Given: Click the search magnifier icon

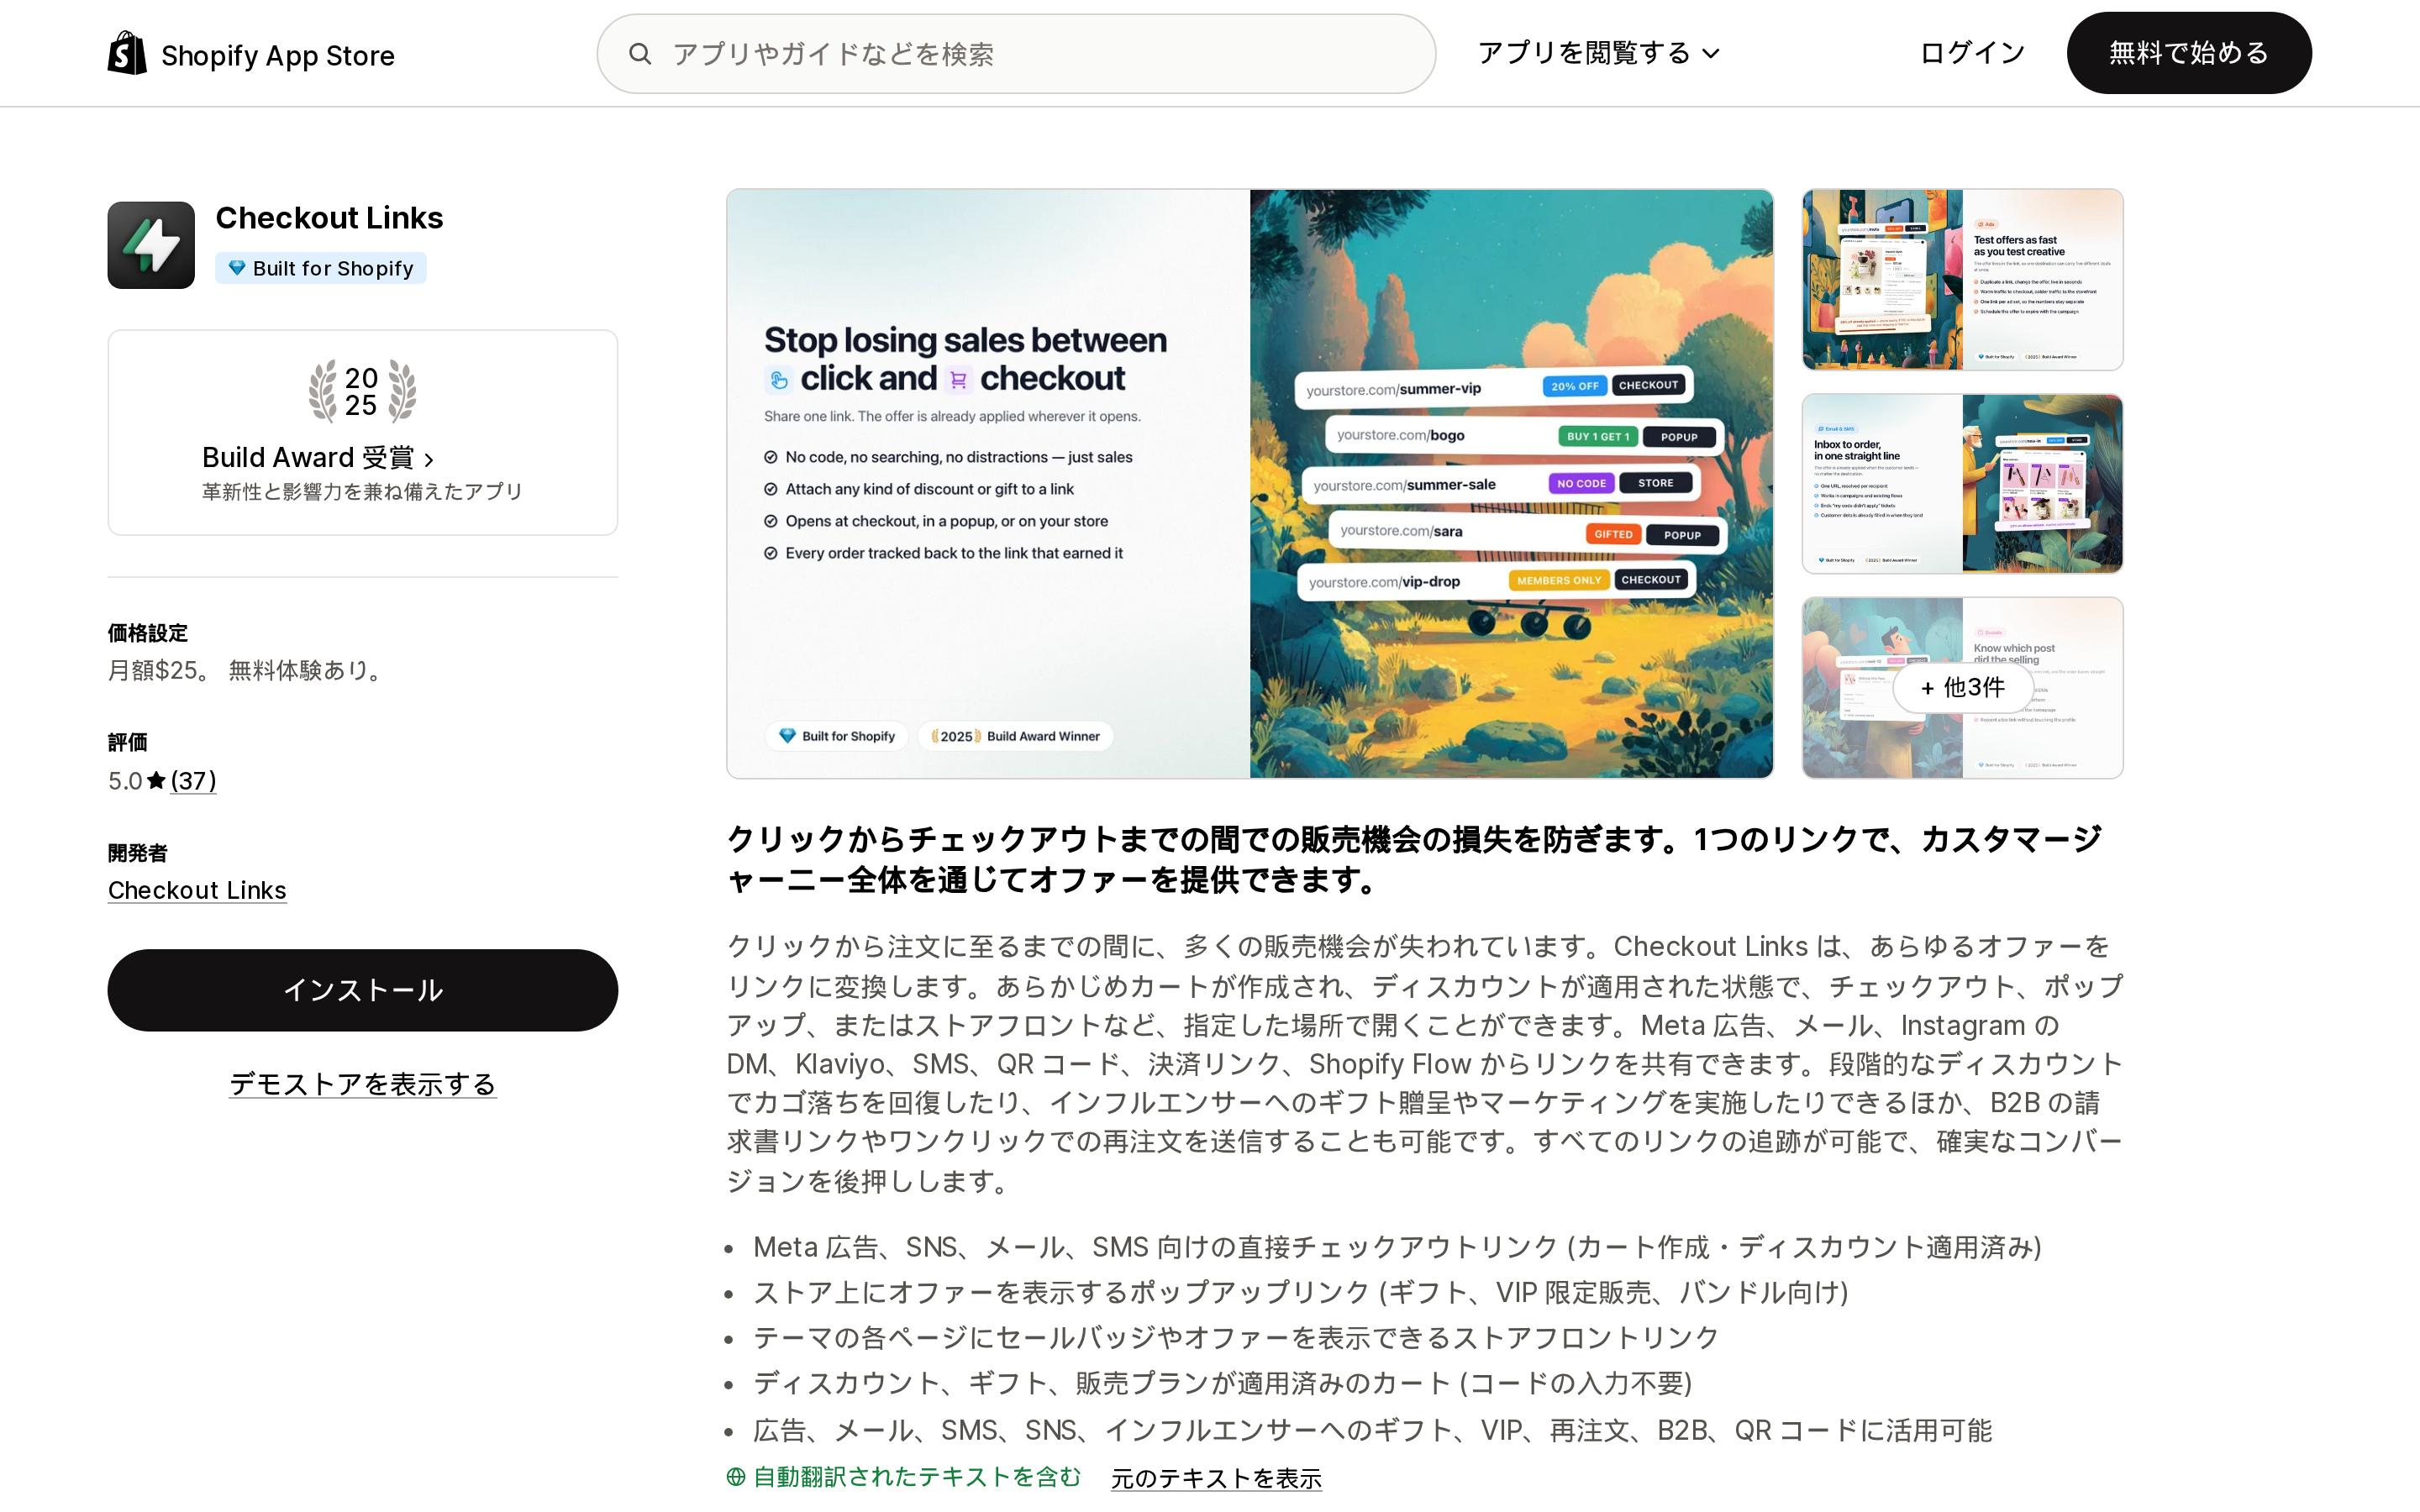Looking at the screenshot, I should (640, 54).
